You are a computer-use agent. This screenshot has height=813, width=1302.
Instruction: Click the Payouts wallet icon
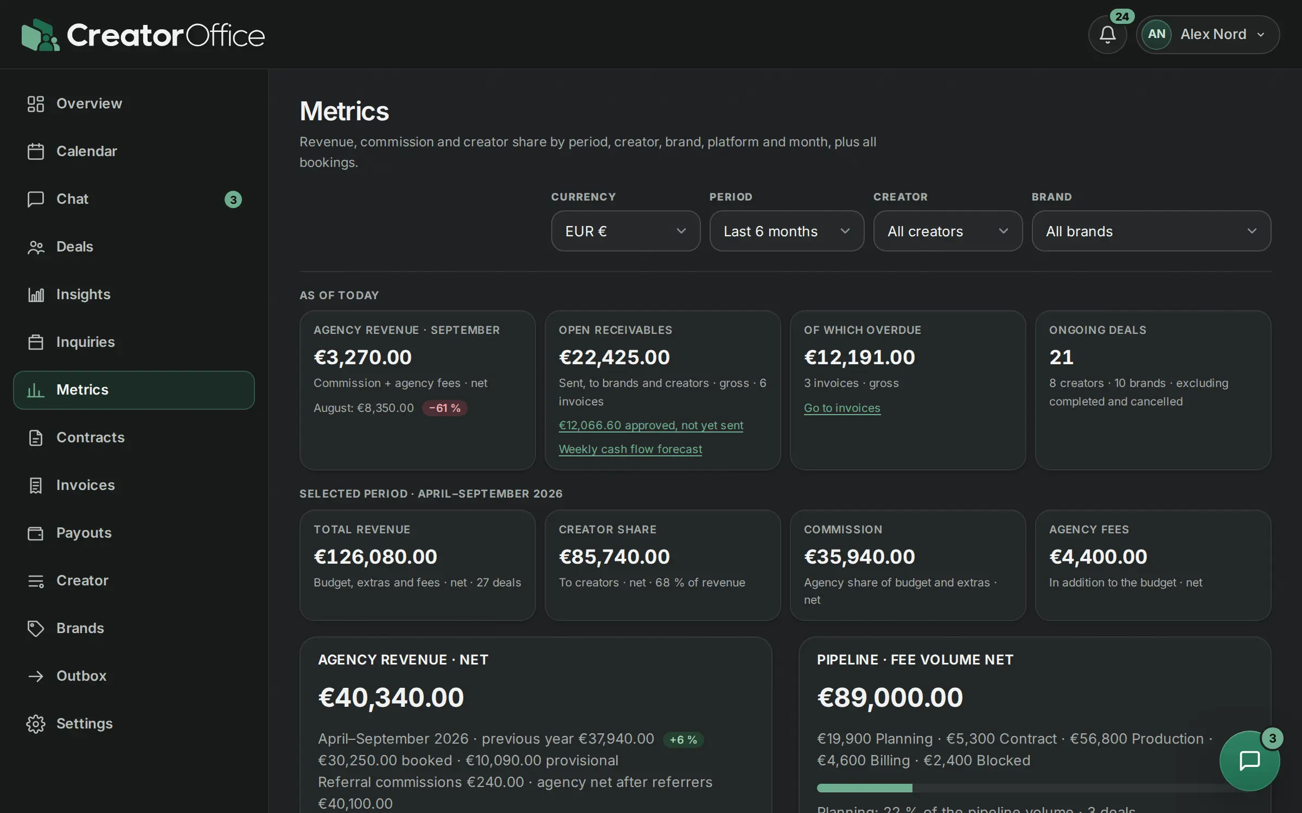(x=36, y=533)
